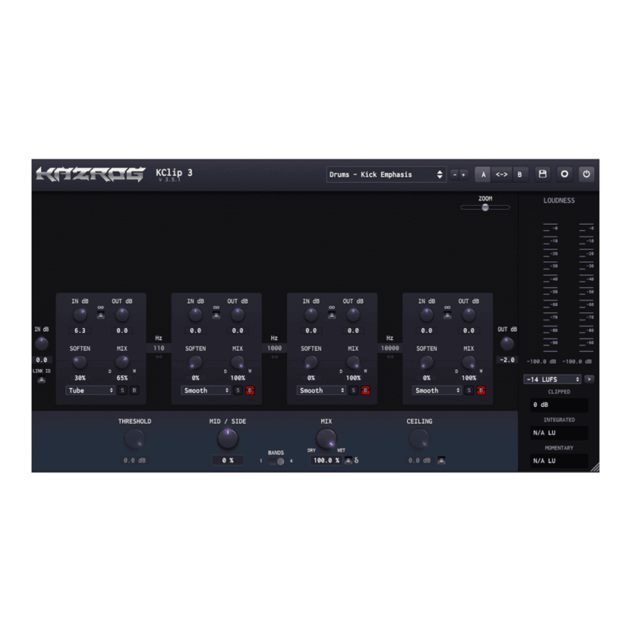Select the A preset state
This screenshot has width=631, height=631.
tap(483, 174)
